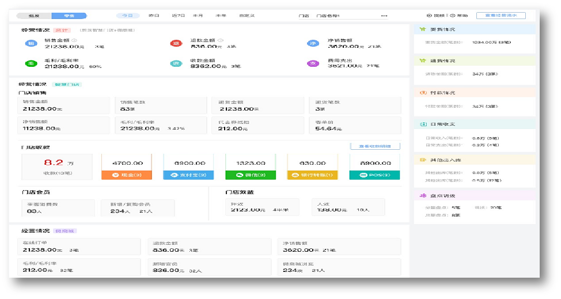Screen dimensions: 561x299
Task: Select the 近7日 date filter
Action: [x=178, y=16]
